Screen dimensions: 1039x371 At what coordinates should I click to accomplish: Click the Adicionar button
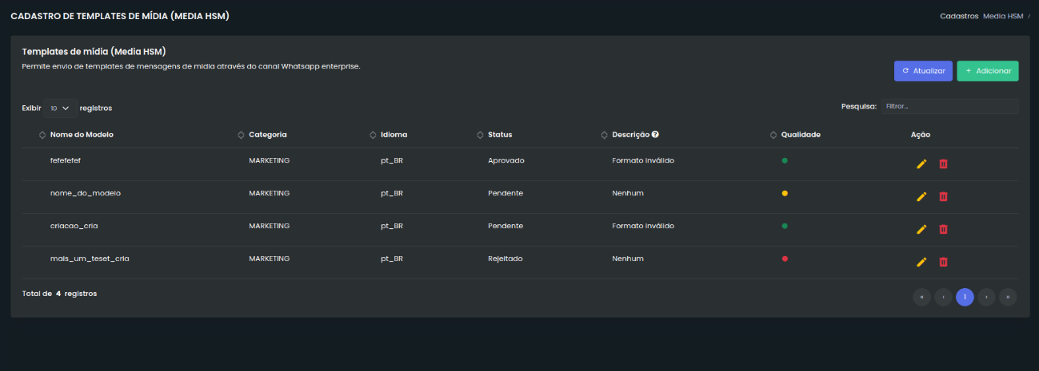pyautogui.click(x=988, y=71)
